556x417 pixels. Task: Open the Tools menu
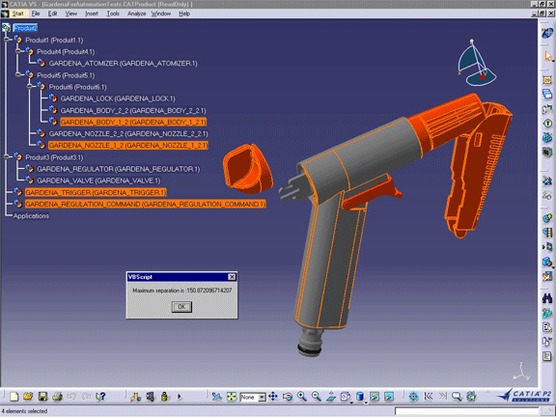click(x=113, y=14)
